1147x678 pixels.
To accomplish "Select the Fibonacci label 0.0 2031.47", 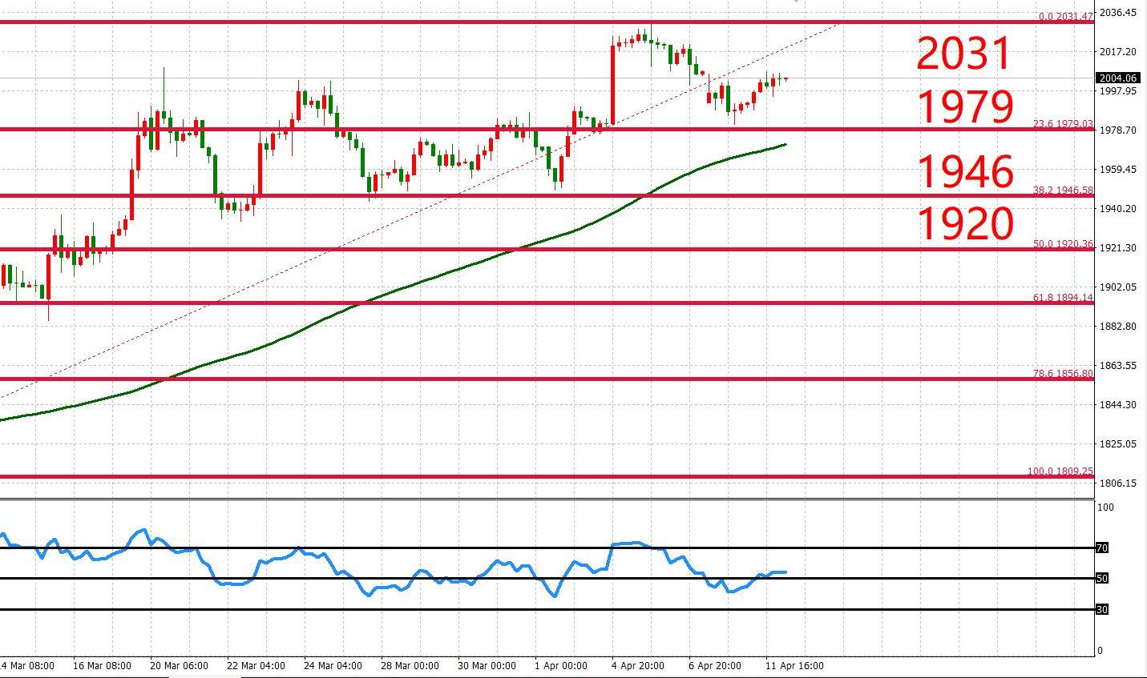I will [x=1065, y=16].
